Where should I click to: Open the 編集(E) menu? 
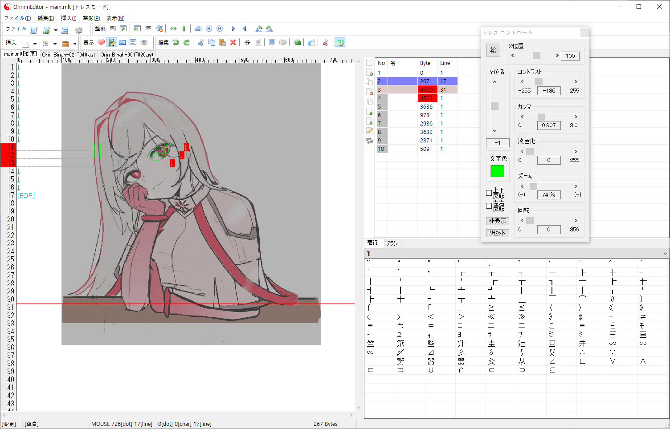[46, 18]
